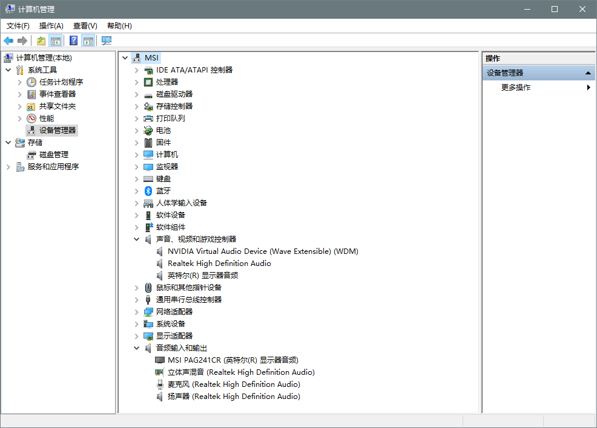The image size is (597, 428).
Task: Select the 软件设备 category
Action: click(171, 215)
